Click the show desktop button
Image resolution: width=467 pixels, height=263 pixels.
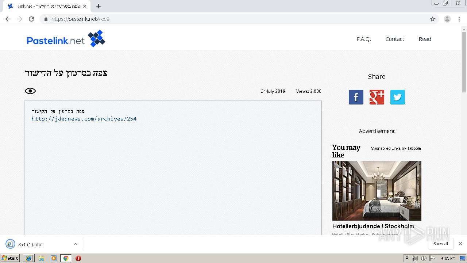click(463, 258)
